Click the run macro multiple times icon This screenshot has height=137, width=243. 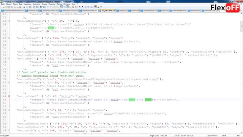tap(88, 7)
